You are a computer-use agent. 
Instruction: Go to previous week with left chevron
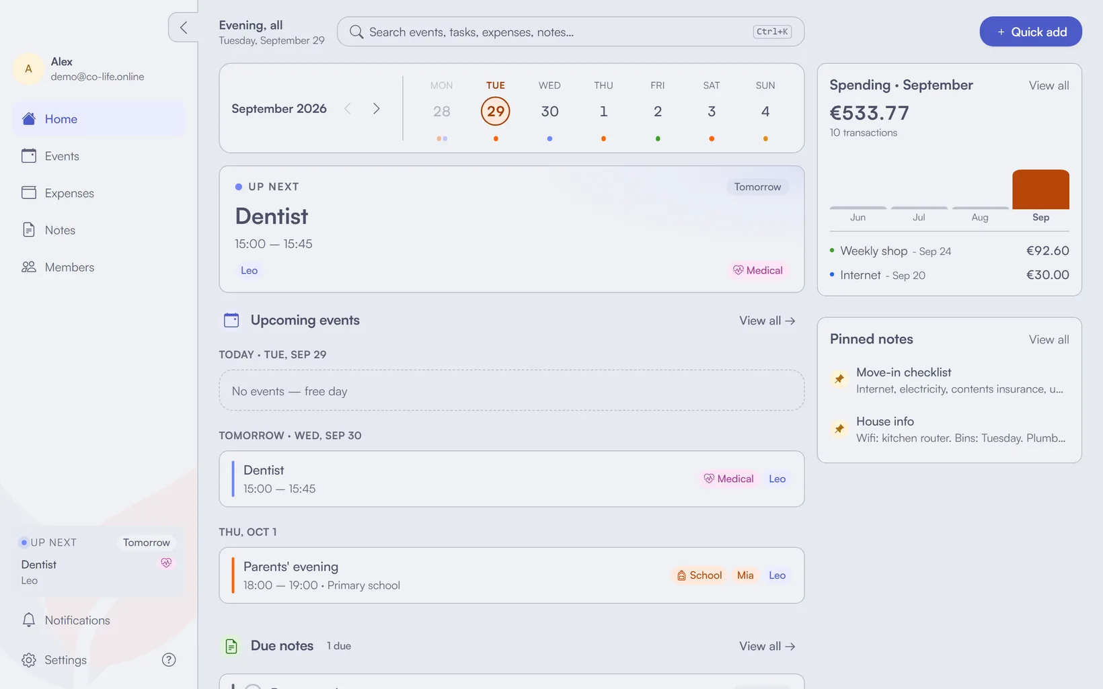point(348,108)
